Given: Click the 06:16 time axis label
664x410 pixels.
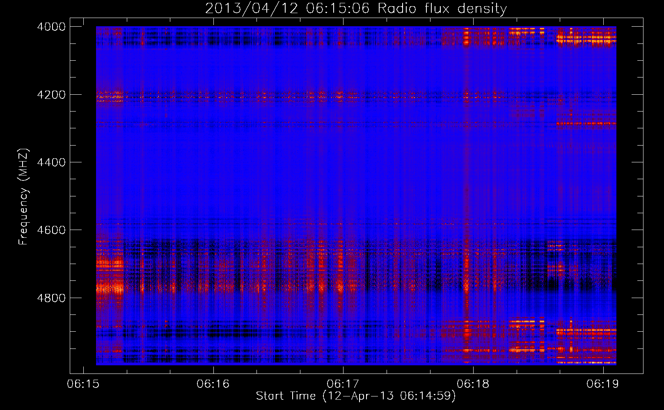Looking at the screenshot, I should pyautogui.click(x=213, y=384).
